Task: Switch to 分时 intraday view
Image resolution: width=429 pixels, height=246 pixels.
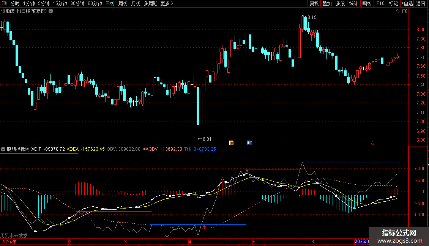Action: point(15,3)
